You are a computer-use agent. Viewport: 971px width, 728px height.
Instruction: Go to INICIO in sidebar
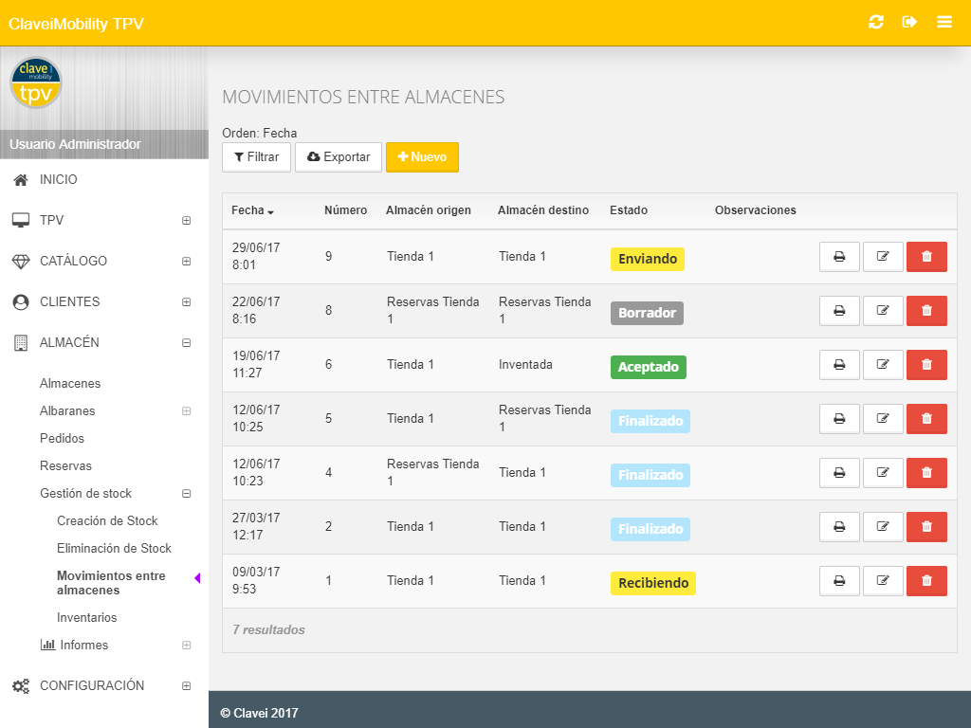point(58,179)
